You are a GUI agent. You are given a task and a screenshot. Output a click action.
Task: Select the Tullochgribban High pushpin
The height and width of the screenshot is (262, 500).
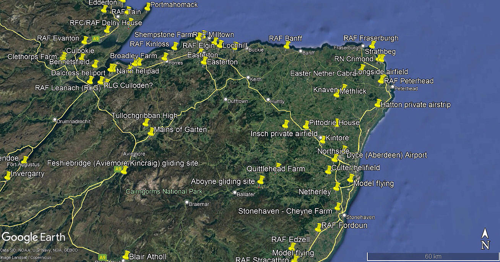(x=146, y=122)
